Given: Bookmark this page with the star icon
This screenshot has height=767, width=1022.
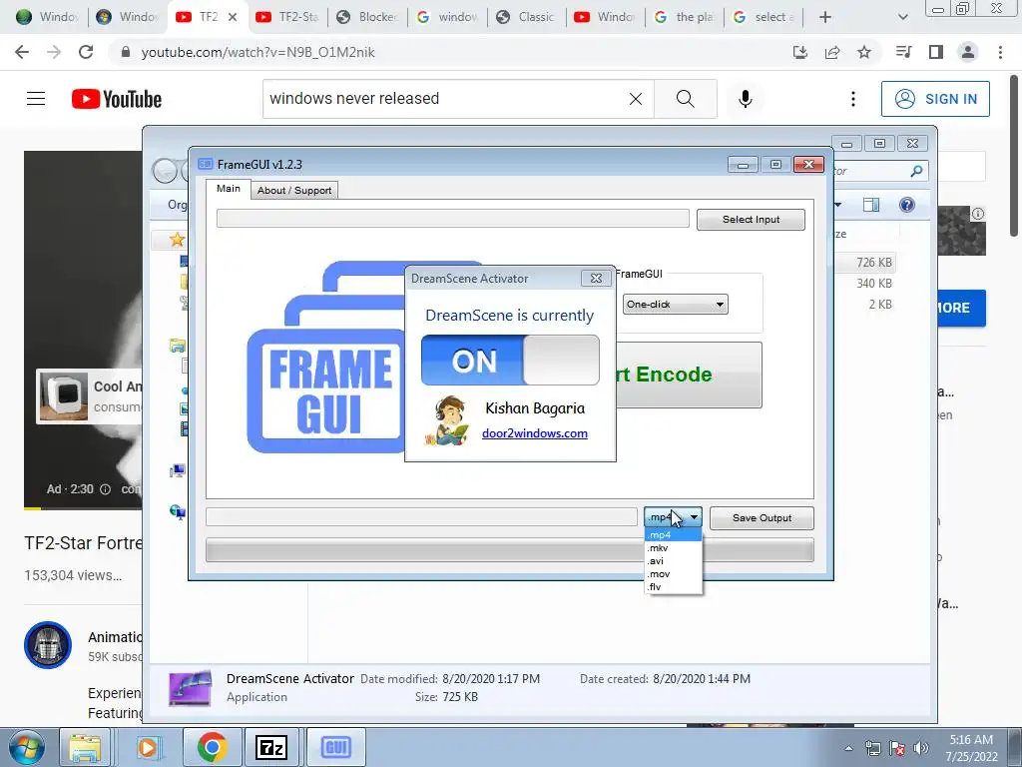Looking at the screenshot, I should (x=864, y=52).
